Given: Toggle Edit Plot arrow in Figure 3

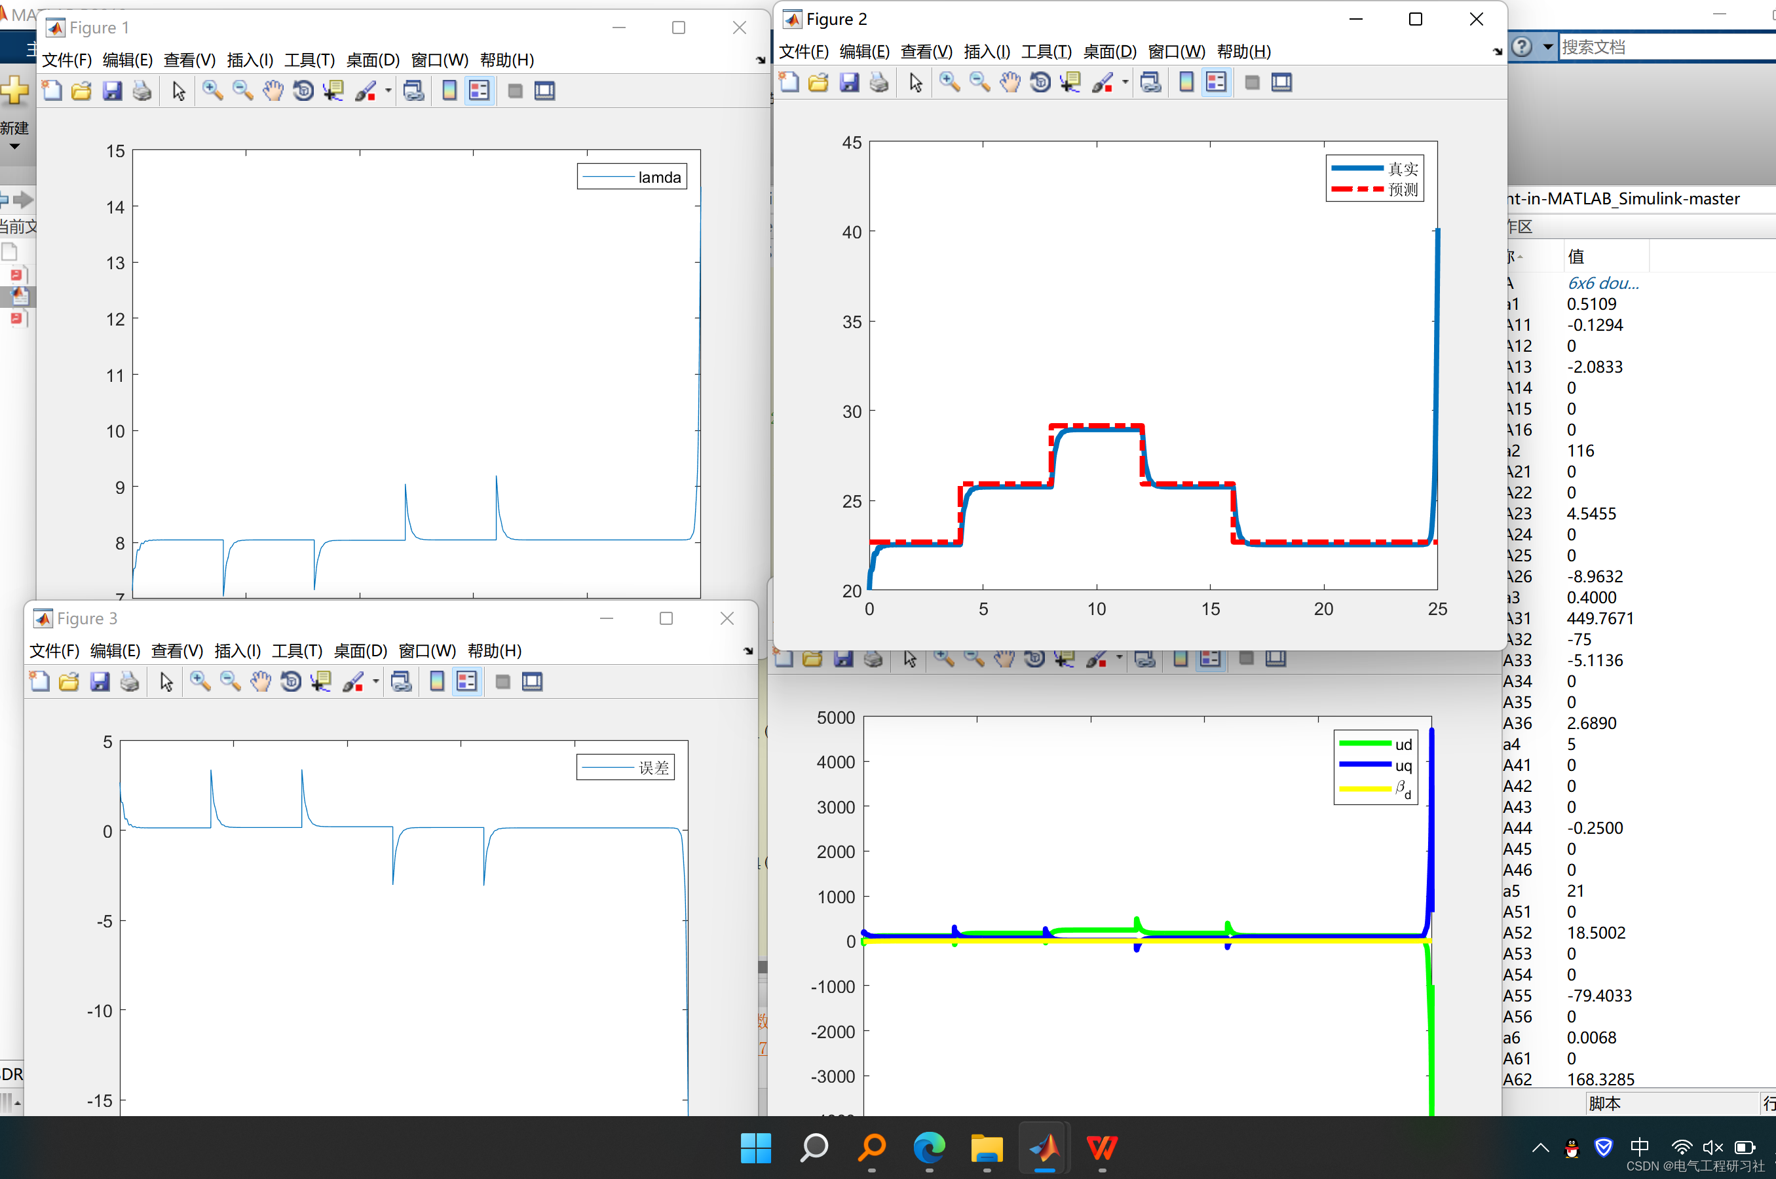Looking at the screenshot, I should pos(166,682).
